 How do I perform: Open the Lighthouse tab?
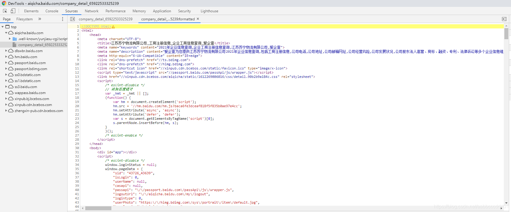click(x=210, y=11)
